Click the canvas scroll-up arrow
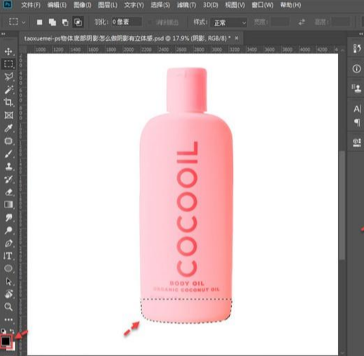 [342, 50]
